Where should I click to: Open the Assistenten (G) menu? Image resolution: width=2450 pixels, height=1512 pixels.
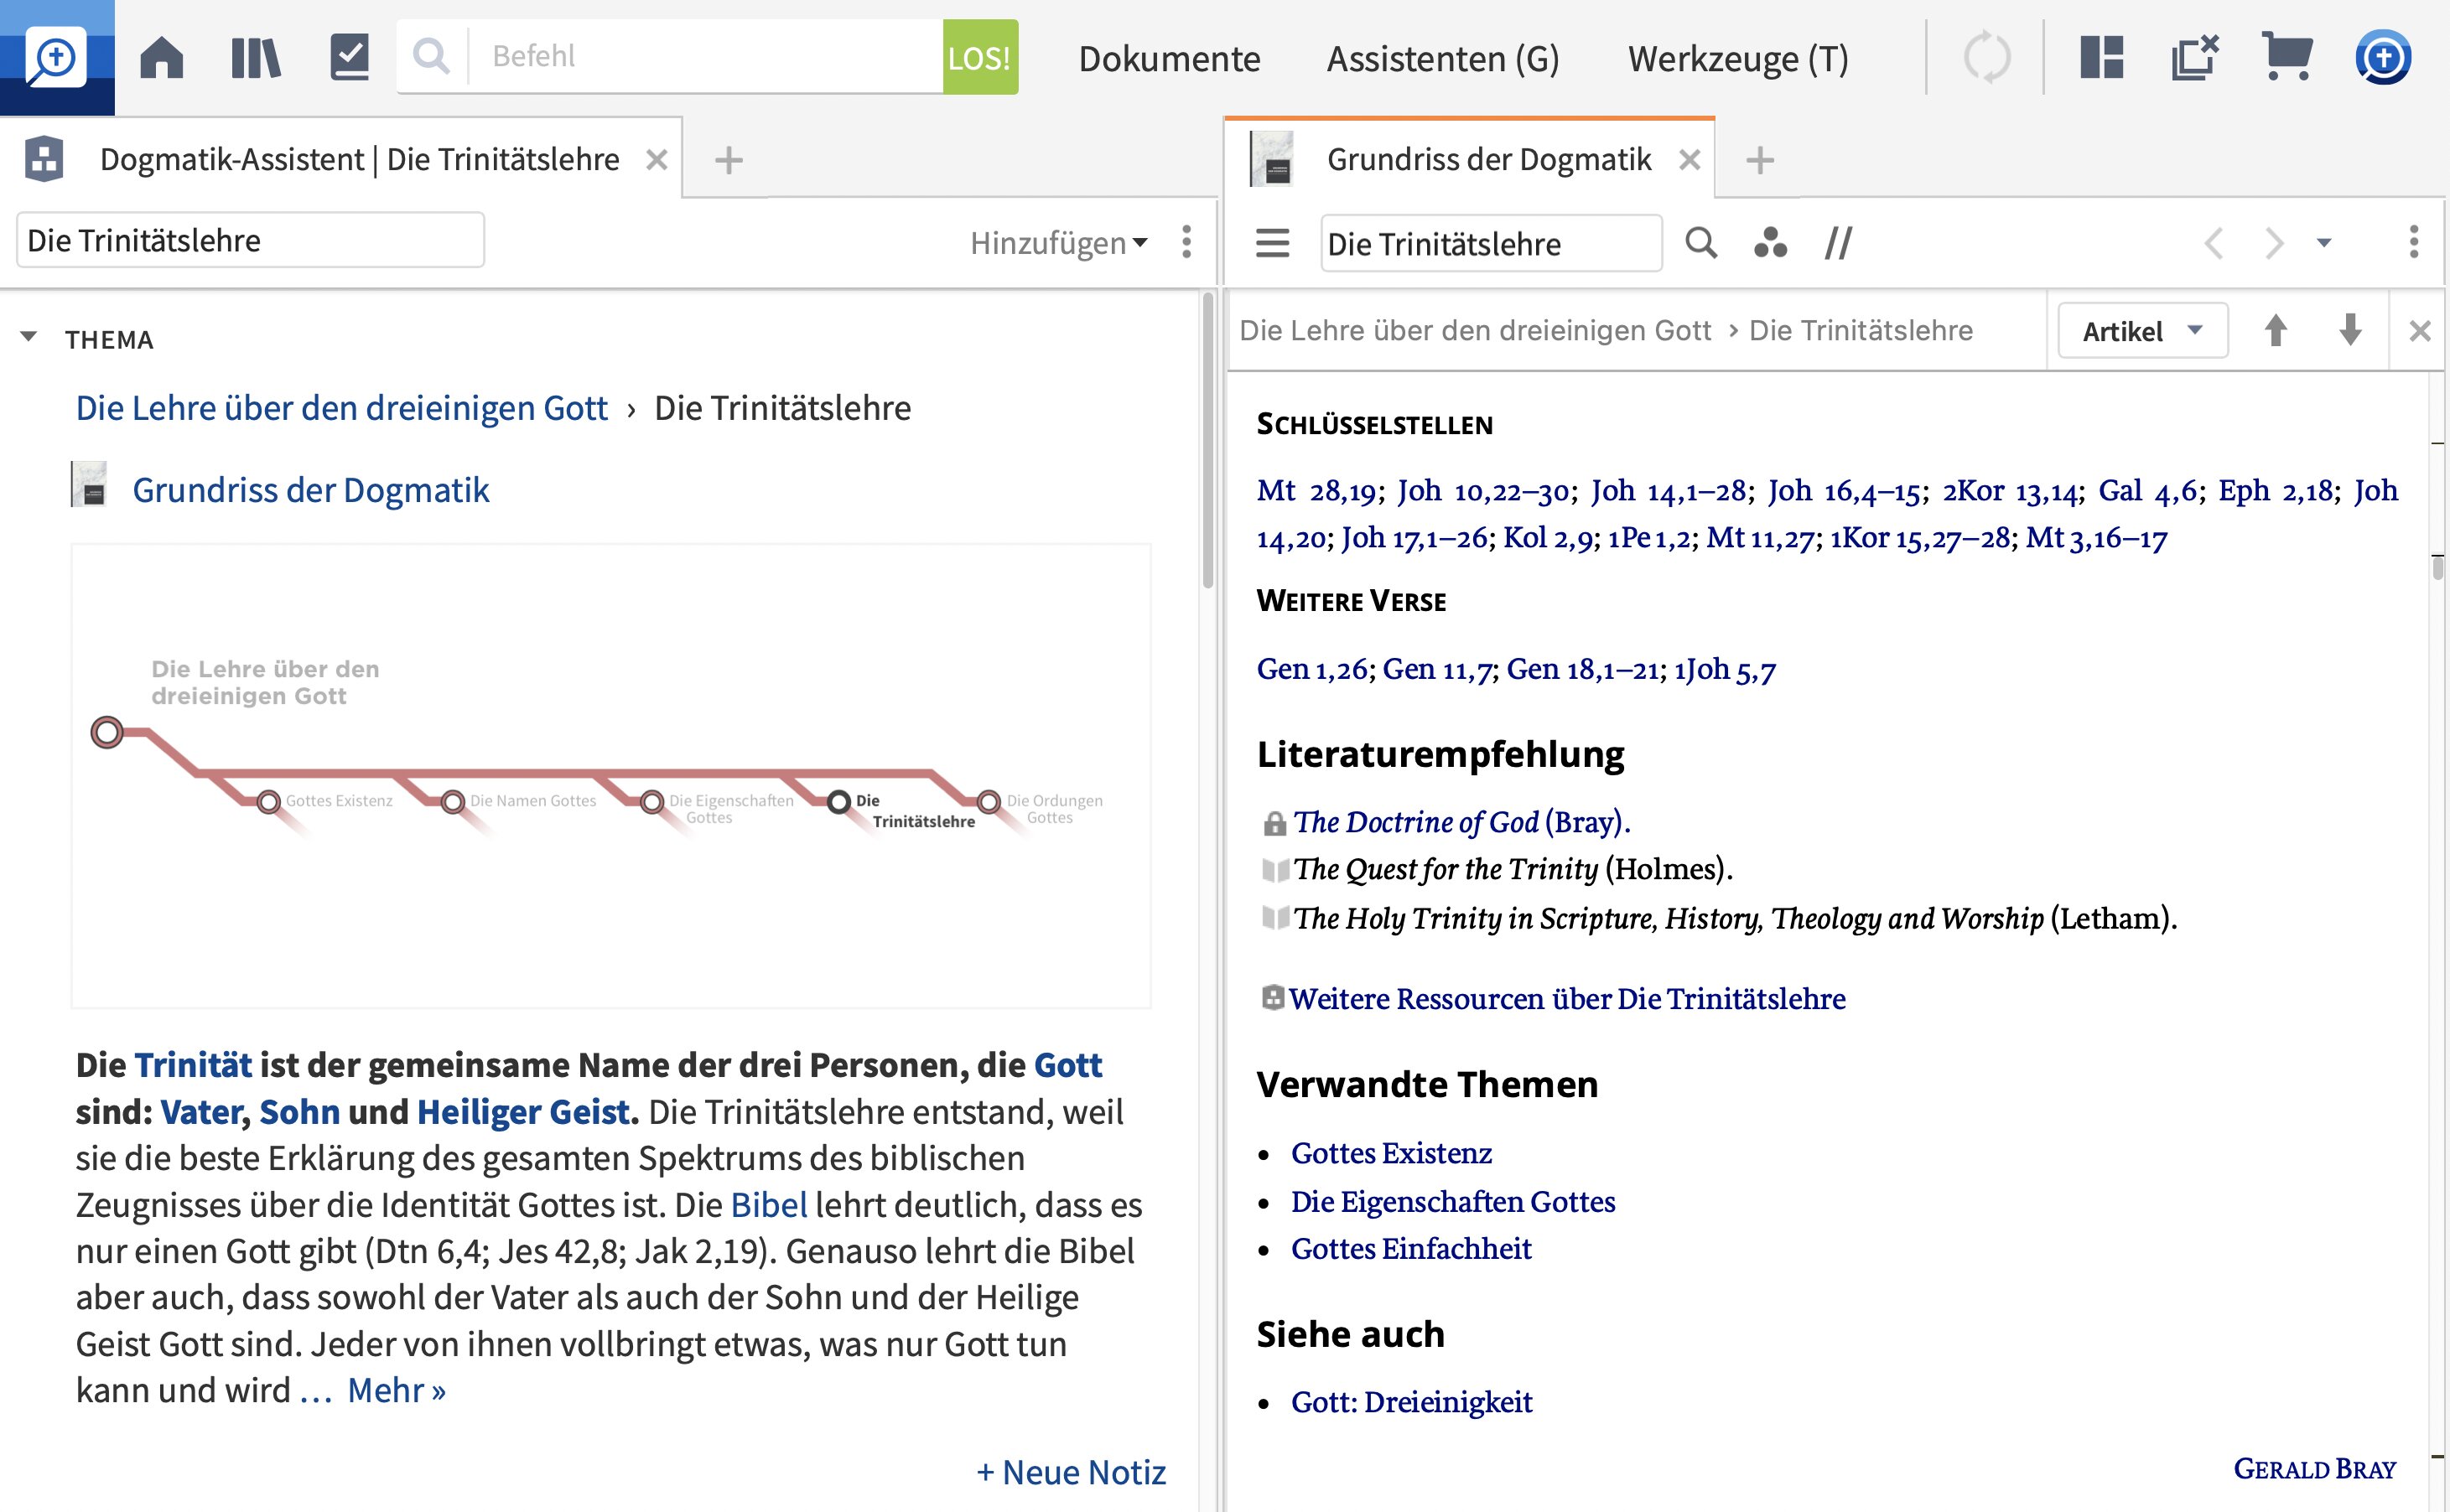click(1443, 59)
